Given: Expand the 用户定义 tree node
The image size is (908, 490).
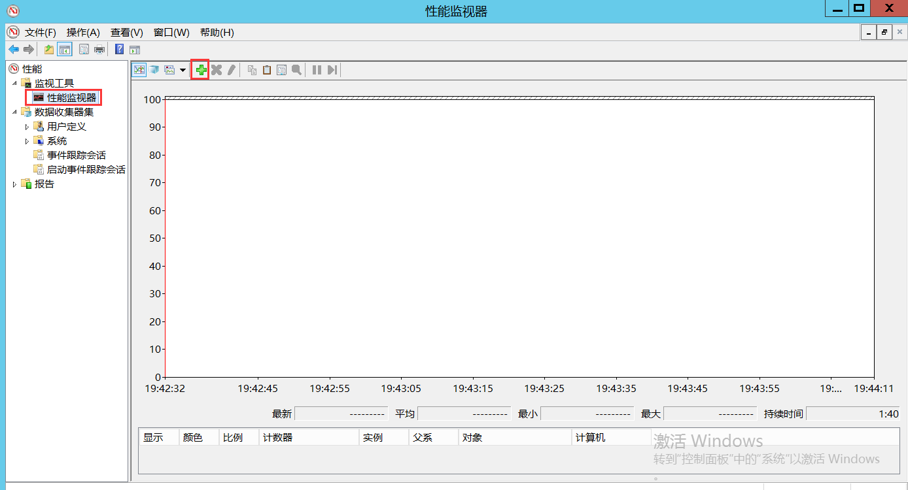Looking at the screenshot, I should point(27,127).
